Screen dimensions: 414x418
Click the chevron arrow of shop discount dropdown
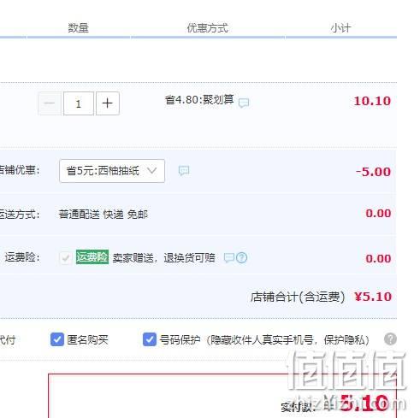(152, 170)
